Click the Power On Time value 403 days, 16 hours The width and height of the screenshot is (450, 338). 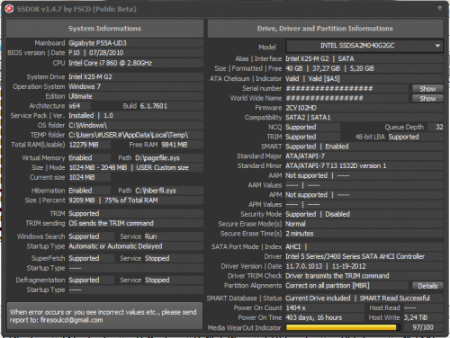coord(314,317)
